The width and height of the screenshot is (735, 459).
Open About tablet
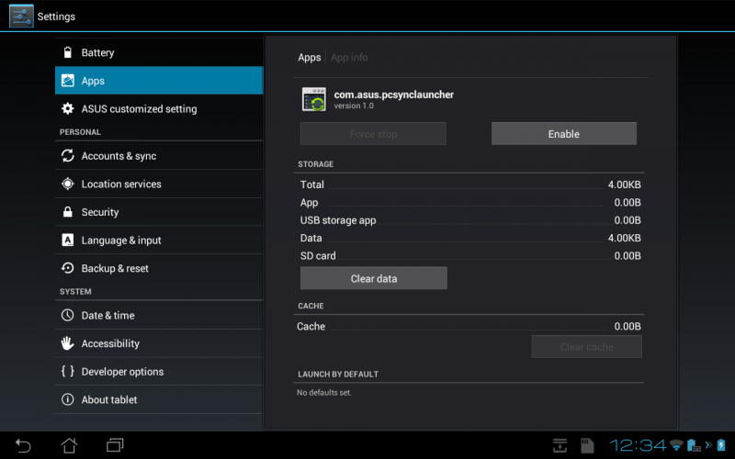[159, 400]
